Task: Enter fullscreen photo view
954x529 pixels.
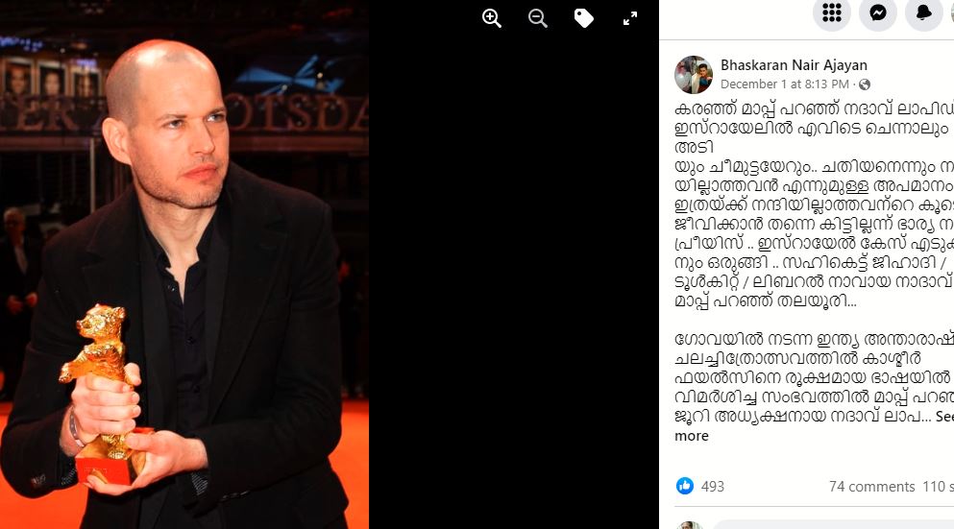Action: pyautogui.click(x=630, y=18)
